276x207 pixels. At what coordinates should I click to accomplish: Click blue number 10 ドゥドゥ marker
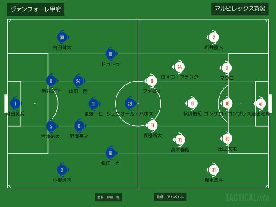tap(111, 54)
